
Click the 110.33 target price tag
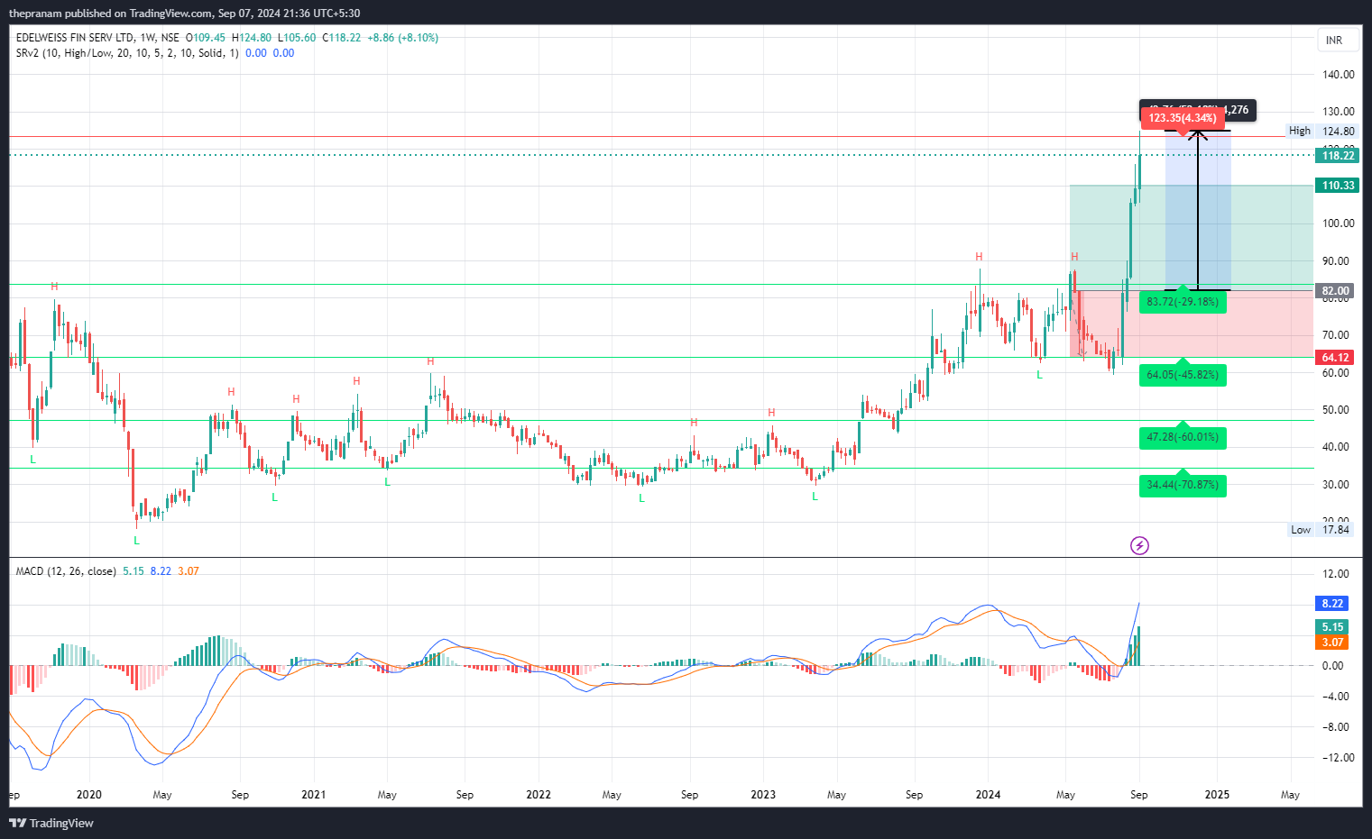1338,186
